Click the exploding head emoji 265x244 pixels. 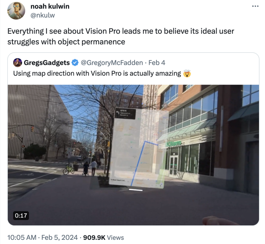coord(187,74)
